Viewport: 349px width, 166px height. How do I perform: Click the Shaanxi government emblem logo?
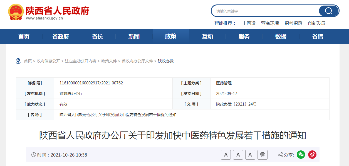pos(16,12)
